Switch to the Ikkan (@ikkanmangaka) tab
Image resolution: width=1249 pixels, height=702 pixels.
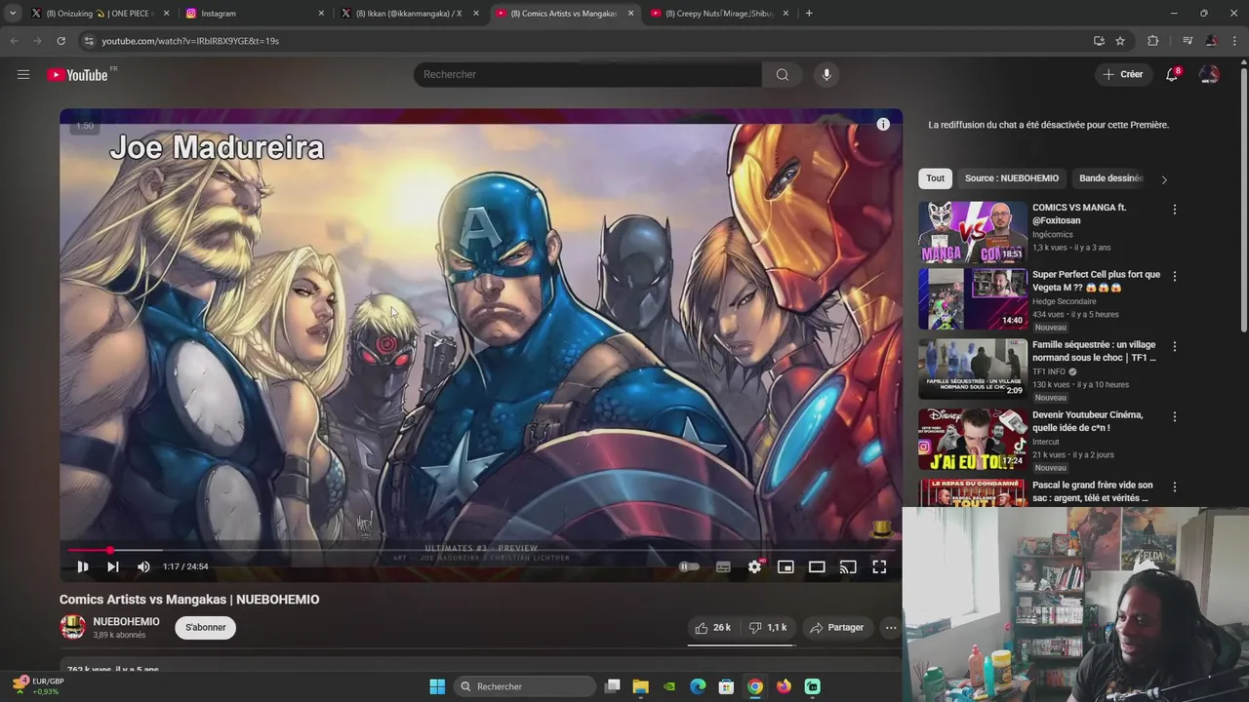(410, 14)
